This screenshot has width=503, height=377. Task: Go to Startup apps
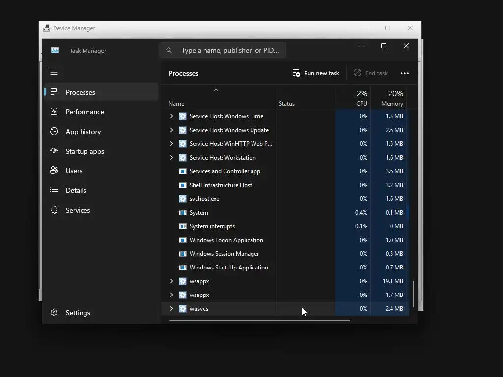coord(101,151)
